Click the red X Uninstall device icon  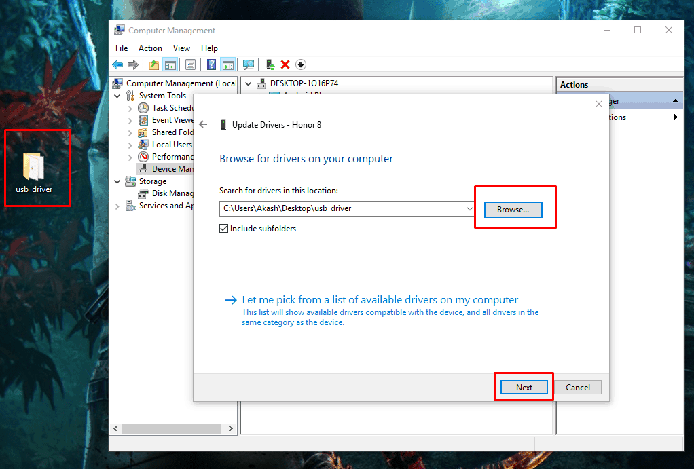[x=285, y=64]
